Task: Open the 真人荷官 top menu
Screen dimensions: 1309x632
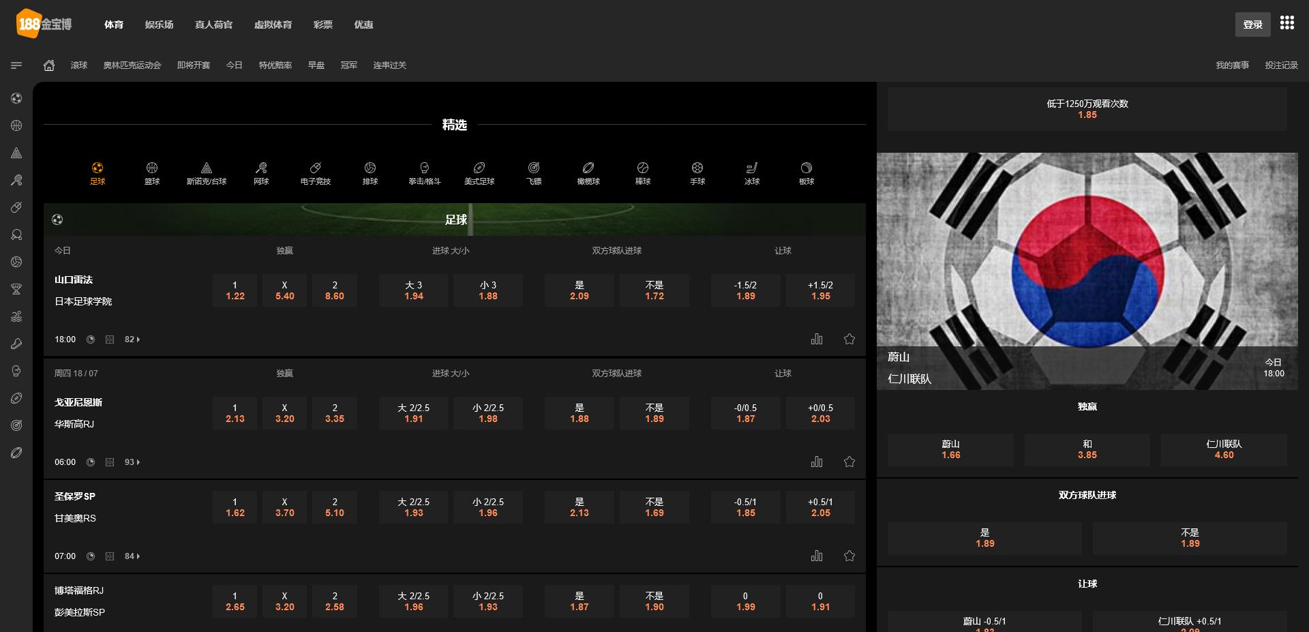Action: coord(213,25)
